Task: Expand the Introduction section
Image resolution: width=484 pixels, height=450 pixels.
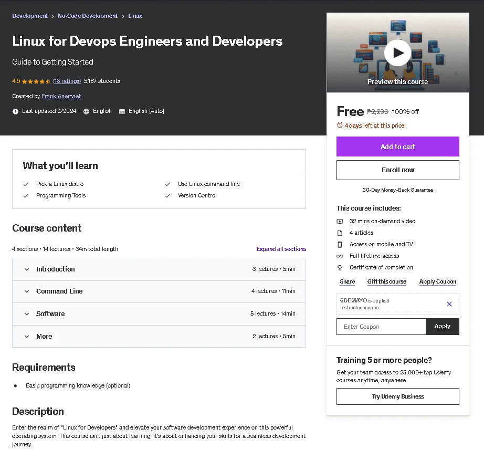Action: (x=159, y=269)
